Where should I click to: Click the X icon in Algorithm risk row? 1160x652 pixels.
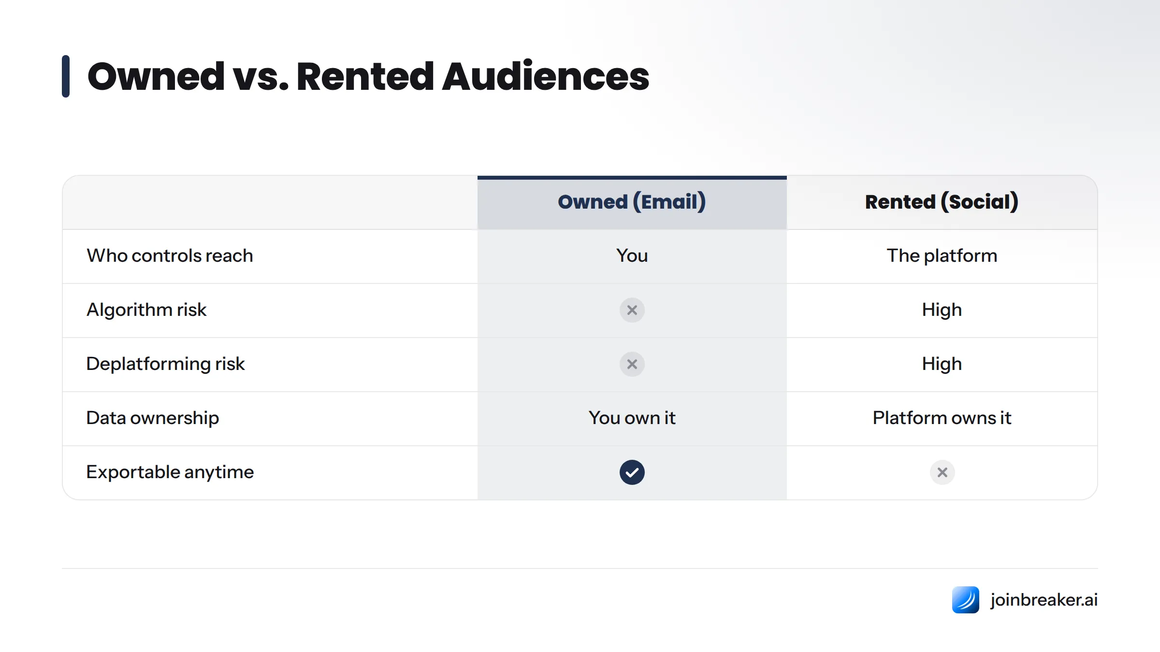(x=632, y=310)
